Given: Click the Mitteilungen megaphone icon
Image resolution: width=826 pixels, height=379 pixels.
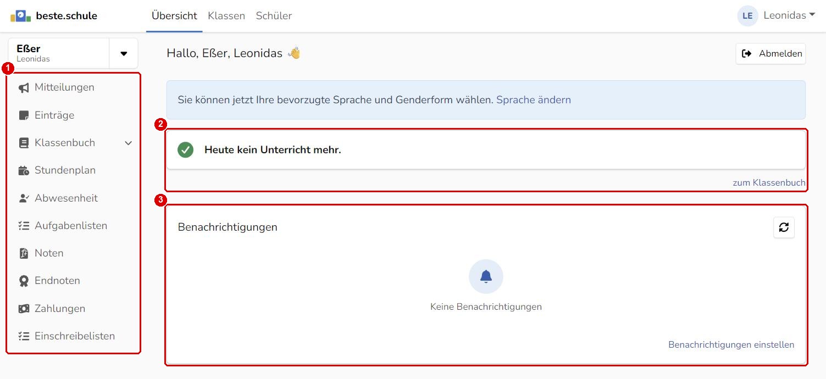Looking at the screenshot, I should point(24,88).
